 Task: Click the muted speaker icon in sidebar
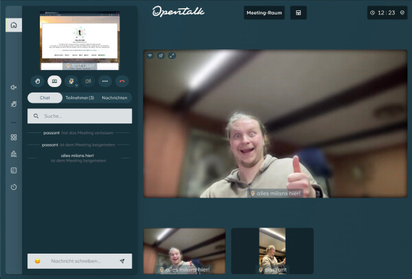(14, 87)
